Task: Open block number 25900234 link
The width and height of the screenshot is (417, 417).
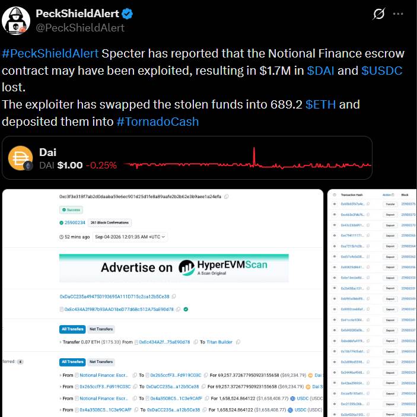Action: [75, 222]
